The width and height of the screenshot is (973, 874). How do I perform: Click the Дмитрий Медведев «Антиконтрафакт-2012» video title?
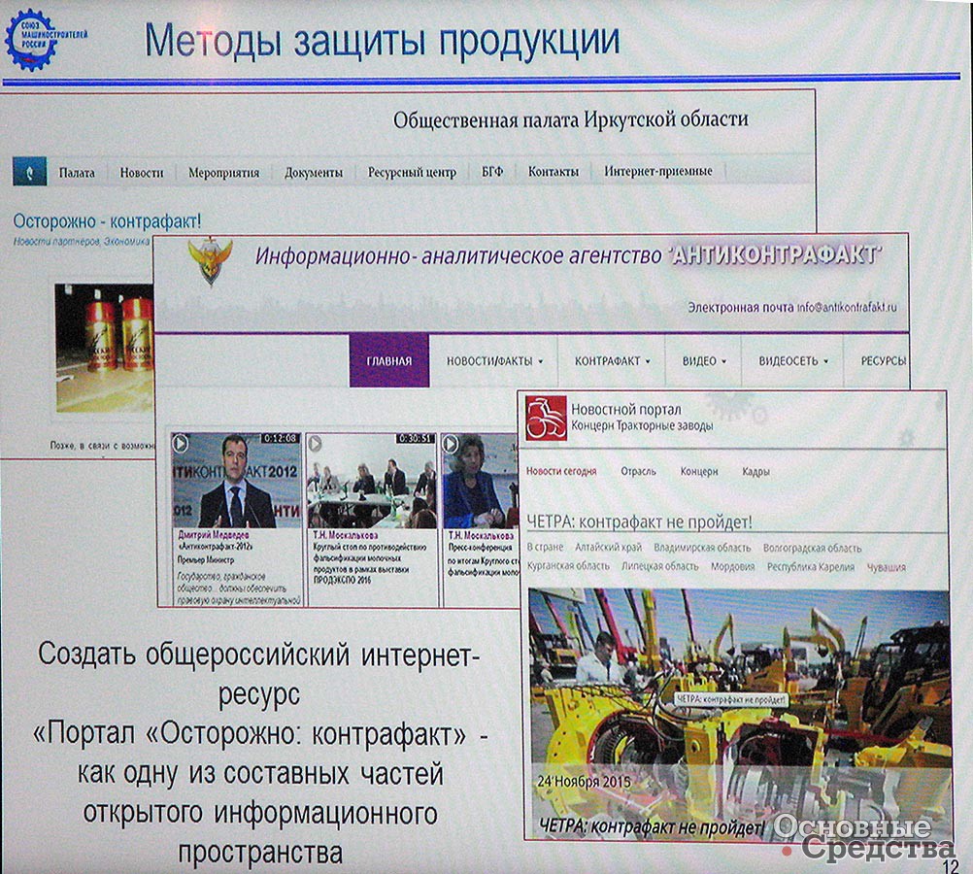tap(215, 541)
